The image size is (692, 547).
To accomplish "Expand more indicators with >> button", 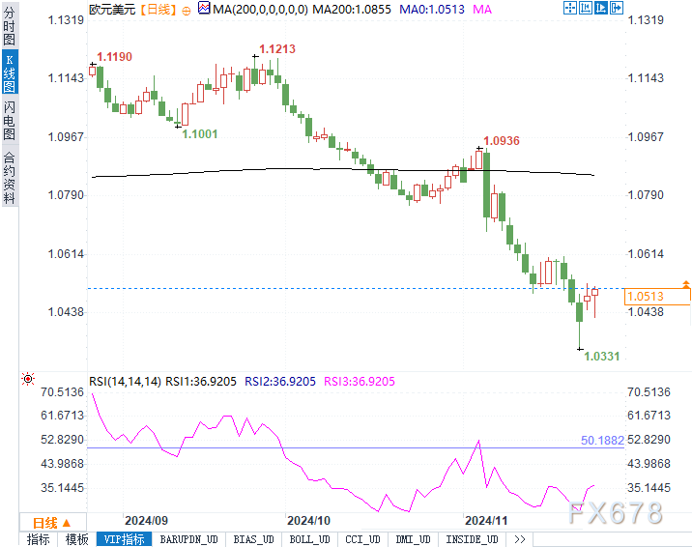I will coord(520,539).
